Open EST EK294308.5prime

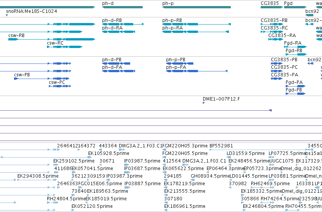pyautogui.click(x=36, y=180)
